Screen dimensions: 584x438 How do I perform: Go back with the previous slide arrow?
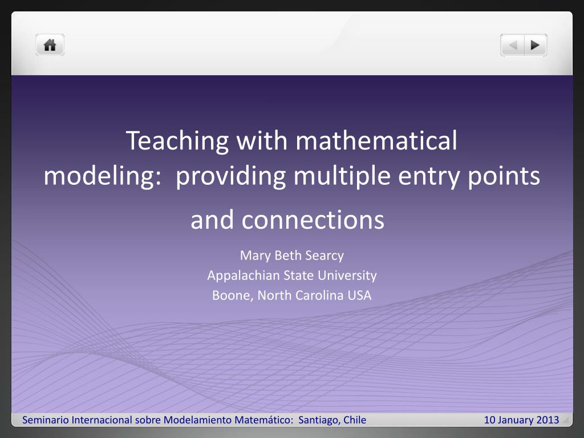point(513,45)
